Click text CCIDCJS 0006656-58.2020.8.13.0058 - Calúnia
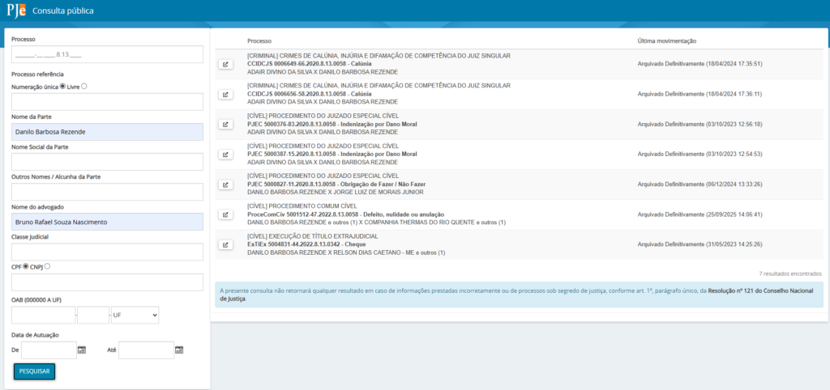Image resolution: width=830 pixels, height=390 pixels. 309,94
